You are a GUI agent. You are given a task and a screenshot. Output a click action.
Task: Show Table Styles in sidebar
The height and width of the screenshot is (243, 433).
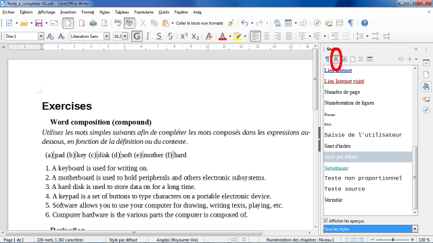tap(369, 59)
